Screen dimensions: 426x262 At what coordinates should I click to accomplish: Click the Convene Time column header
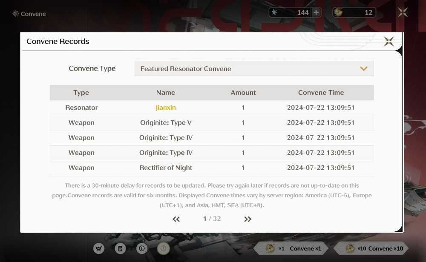[x=321, y=92]
